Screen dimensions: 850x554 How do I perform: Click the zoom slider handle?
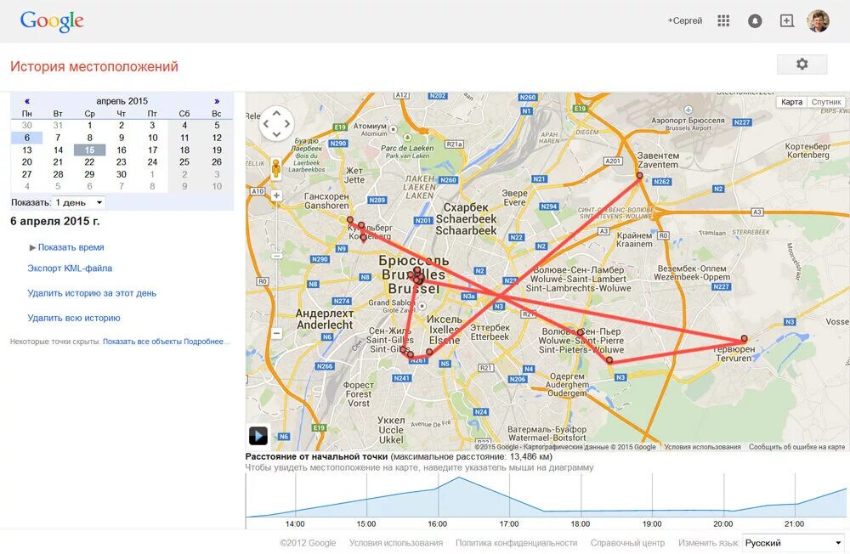[x=276, y=255]
